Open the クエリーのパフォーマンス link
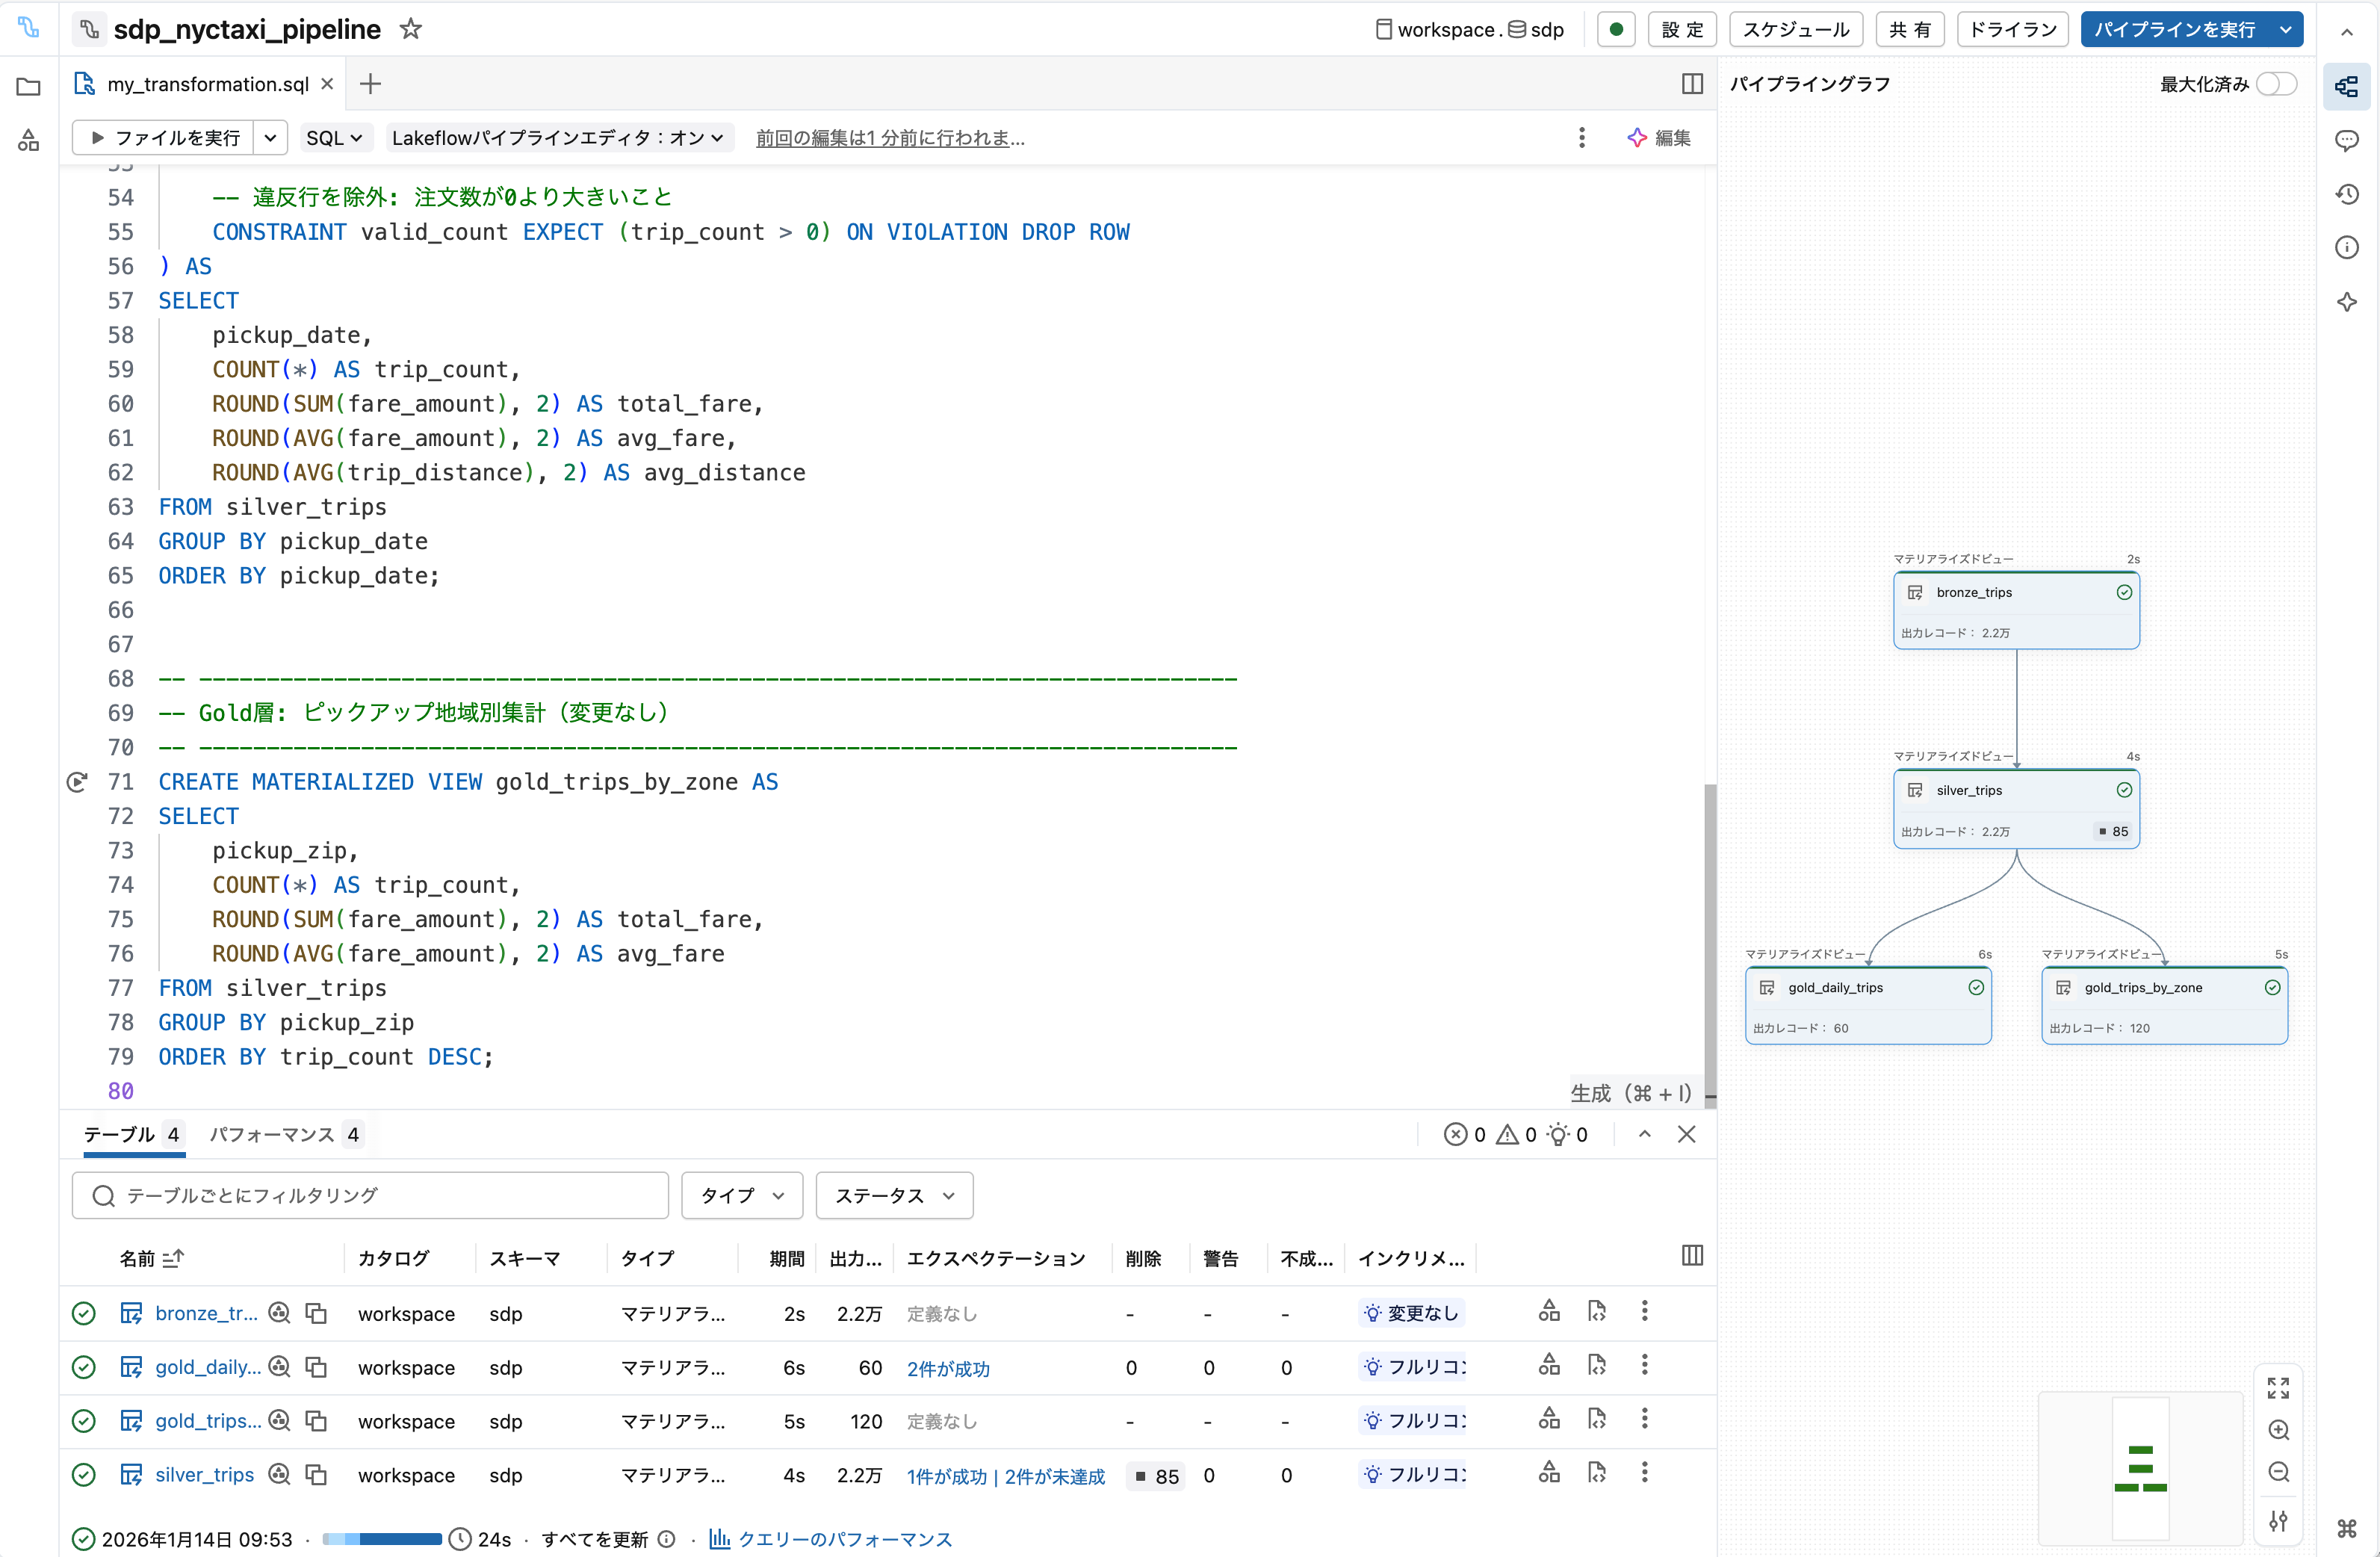 (x=845, y=1539)
